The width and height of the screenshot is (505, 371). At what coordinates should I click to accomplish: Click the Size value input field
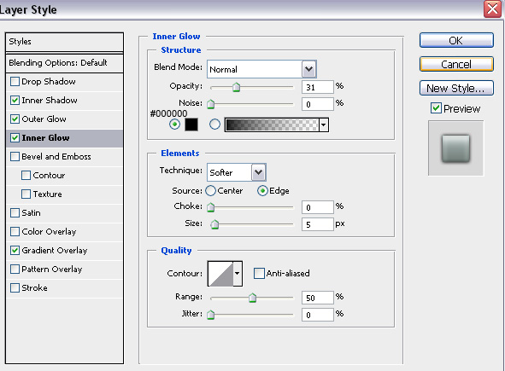(317, 224)
